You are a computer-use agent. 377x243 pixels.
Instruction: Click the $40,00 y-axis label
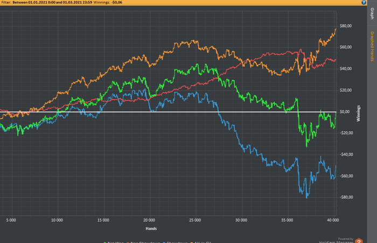click(x=346, y=68)
